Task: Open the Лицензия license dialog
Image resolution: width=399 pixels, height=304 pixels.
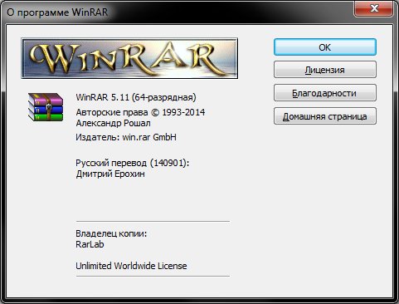Action: [x=325, y=70]
